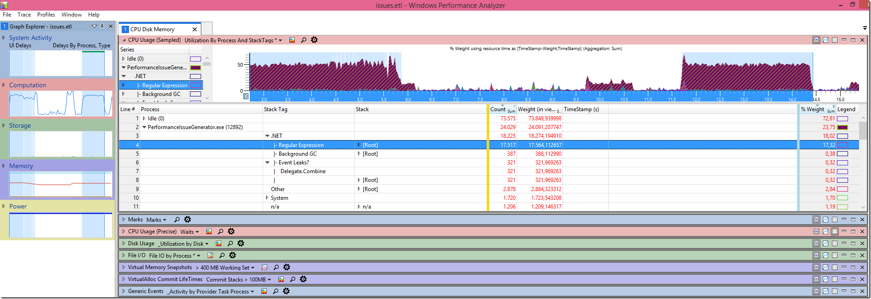The image size is (871, 299).
Task: Click the Idle (0) swatch in Series list
Action: (x=196, y=59)
